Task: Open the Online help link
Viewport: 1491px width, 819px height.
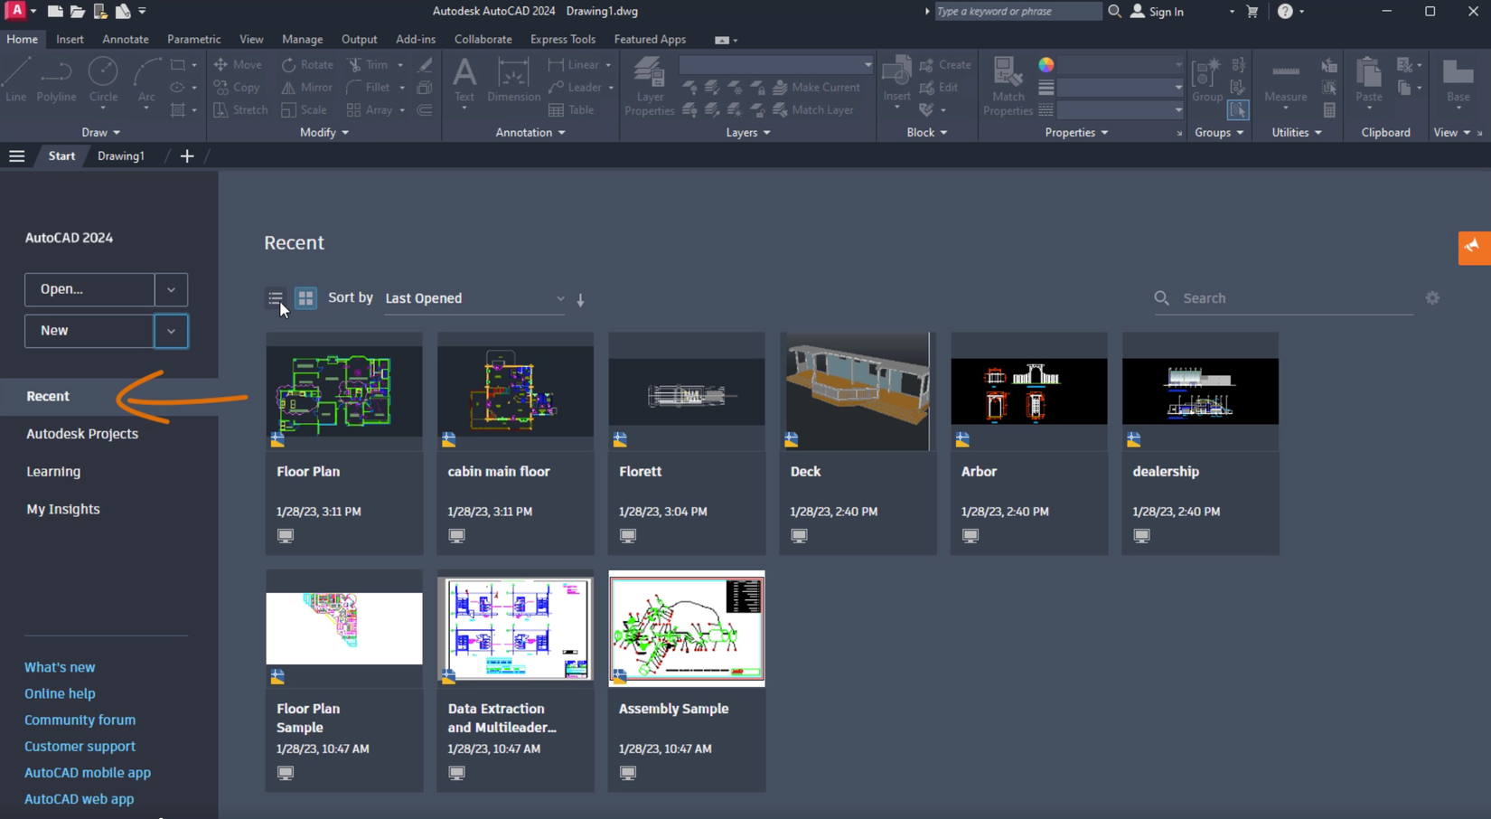Action: [x=60, y=693]
